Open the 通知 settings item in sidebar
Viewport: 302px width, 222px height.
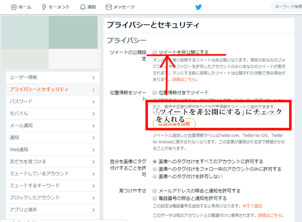click(52, 137)
